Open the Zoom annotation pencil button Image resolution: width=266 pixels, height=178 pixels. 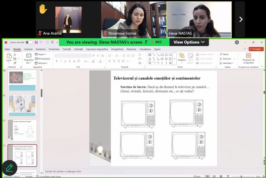click(9, 168)
